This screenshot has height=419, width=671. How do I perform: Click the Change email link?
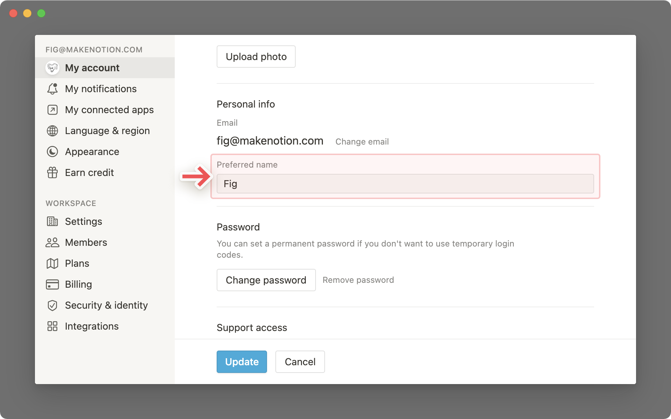click(363, 141)
